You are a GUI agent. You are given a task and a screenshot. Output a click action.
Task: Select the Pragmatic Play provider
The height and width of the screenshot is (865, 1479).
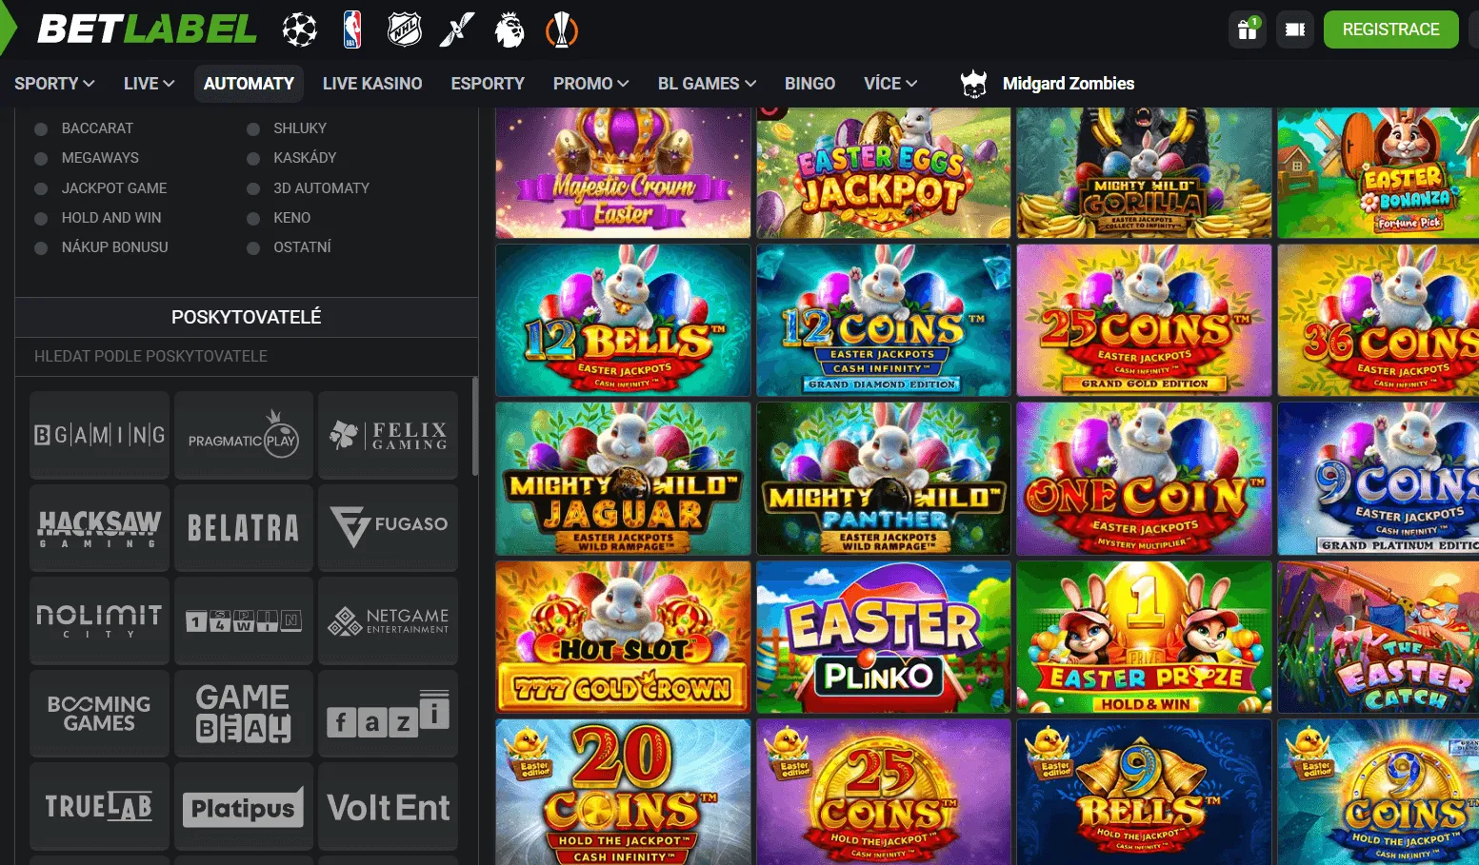(243, 435)
